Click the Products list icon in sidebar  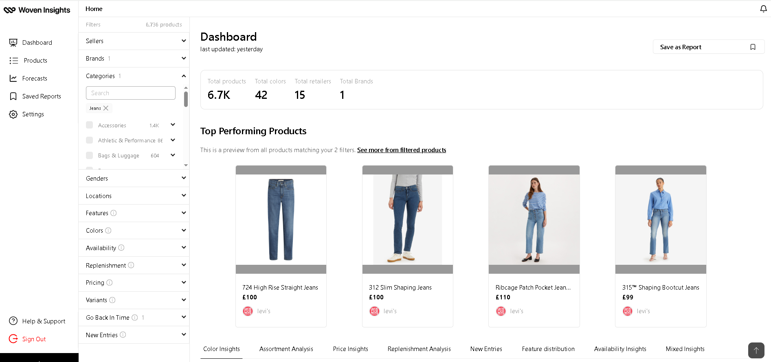coord(13,60)
